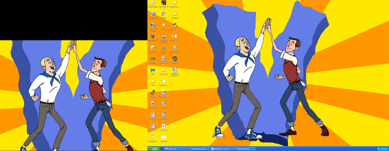
Task: Switch to Adobe Photoshop taskbar button
Action: pos(244,149)
